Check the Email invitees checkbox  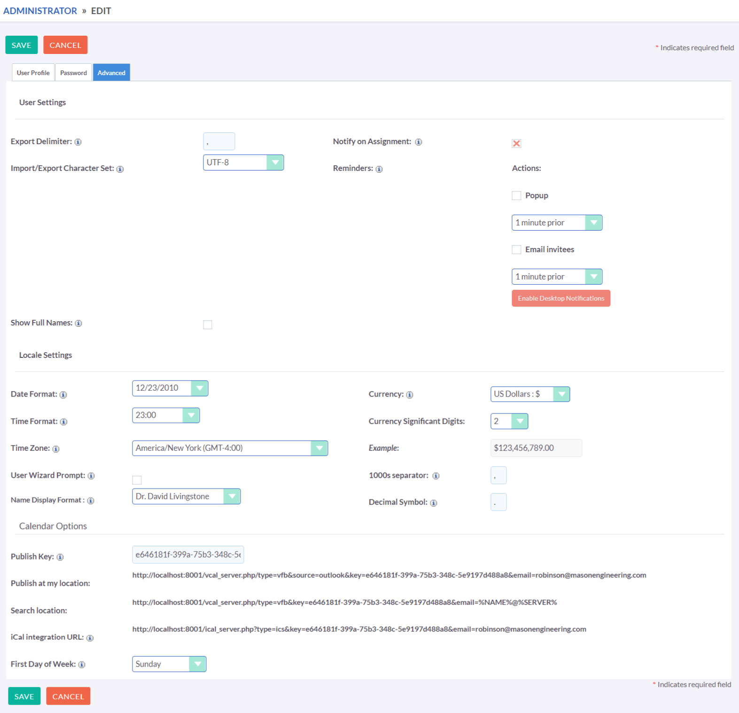[516, 250]
